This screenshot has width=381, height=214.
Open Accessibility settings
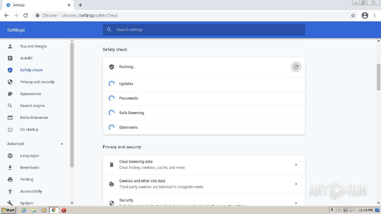(x=31, y=191)
